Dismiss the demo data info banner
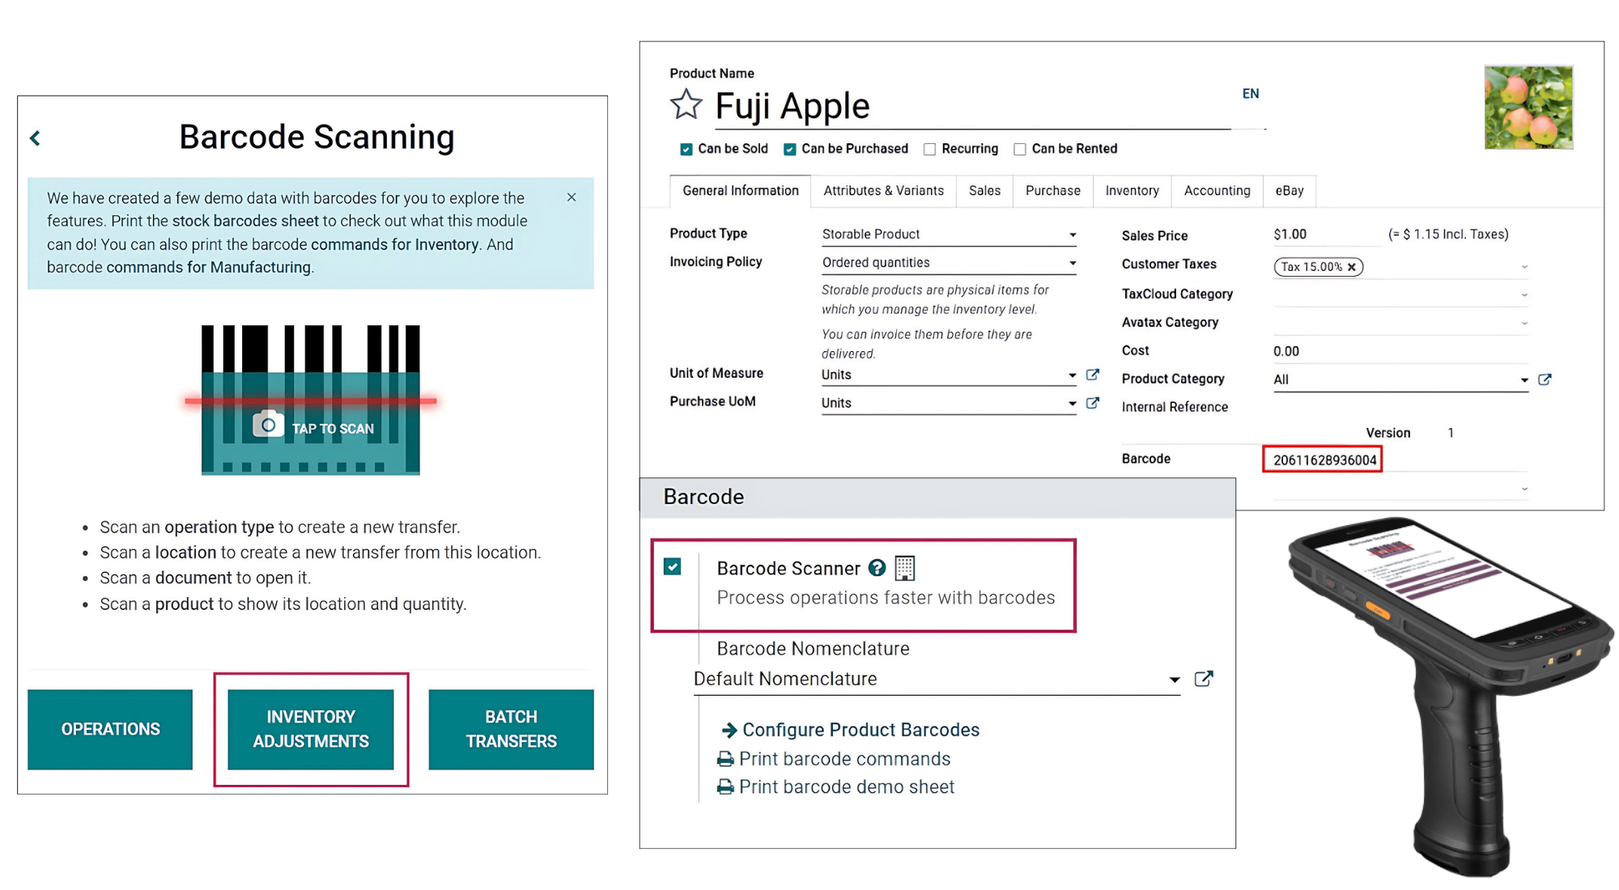This screenshot has width=1619, height=890. (572, 197)
